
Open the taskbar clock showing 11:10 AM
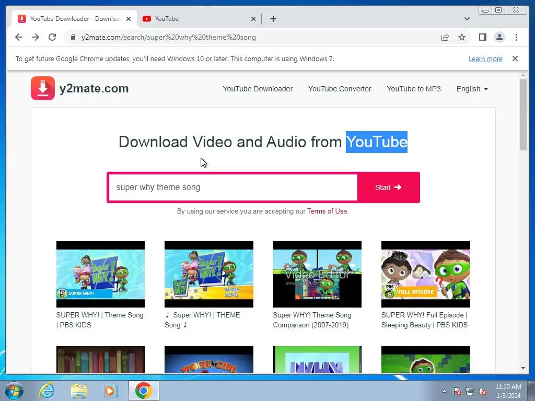click(x=508, y=391)
